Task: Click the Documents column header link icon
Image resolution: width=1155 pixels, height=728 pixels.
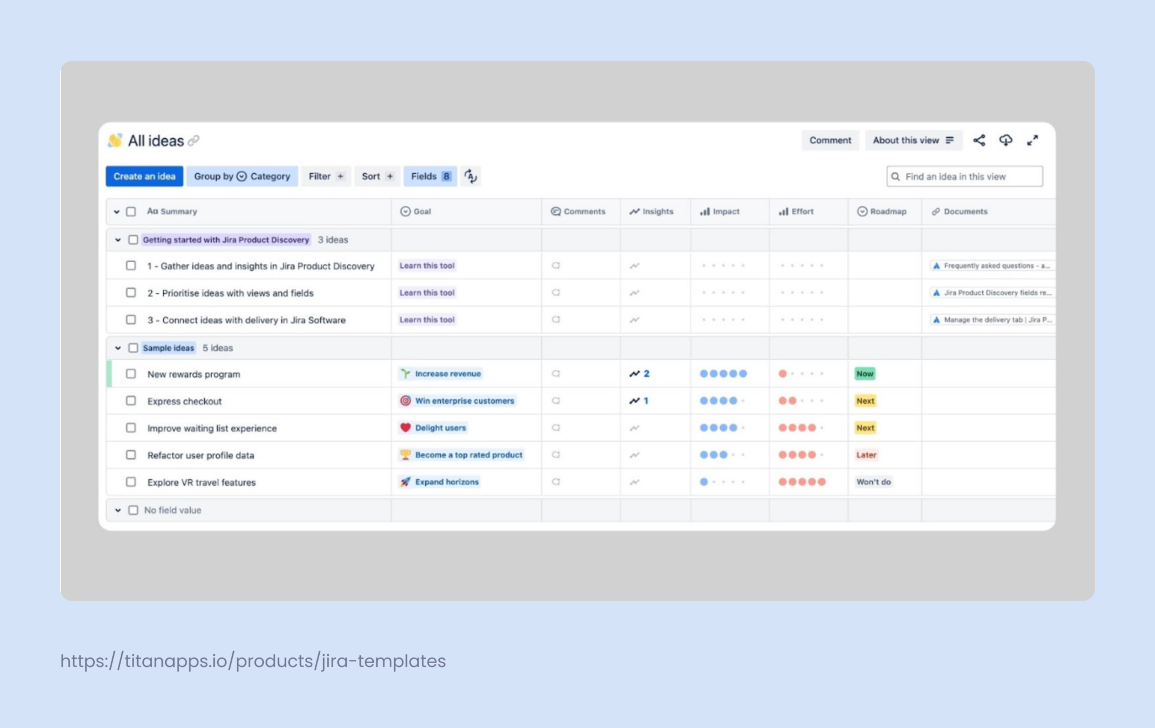Action: (x=936, y=211)
